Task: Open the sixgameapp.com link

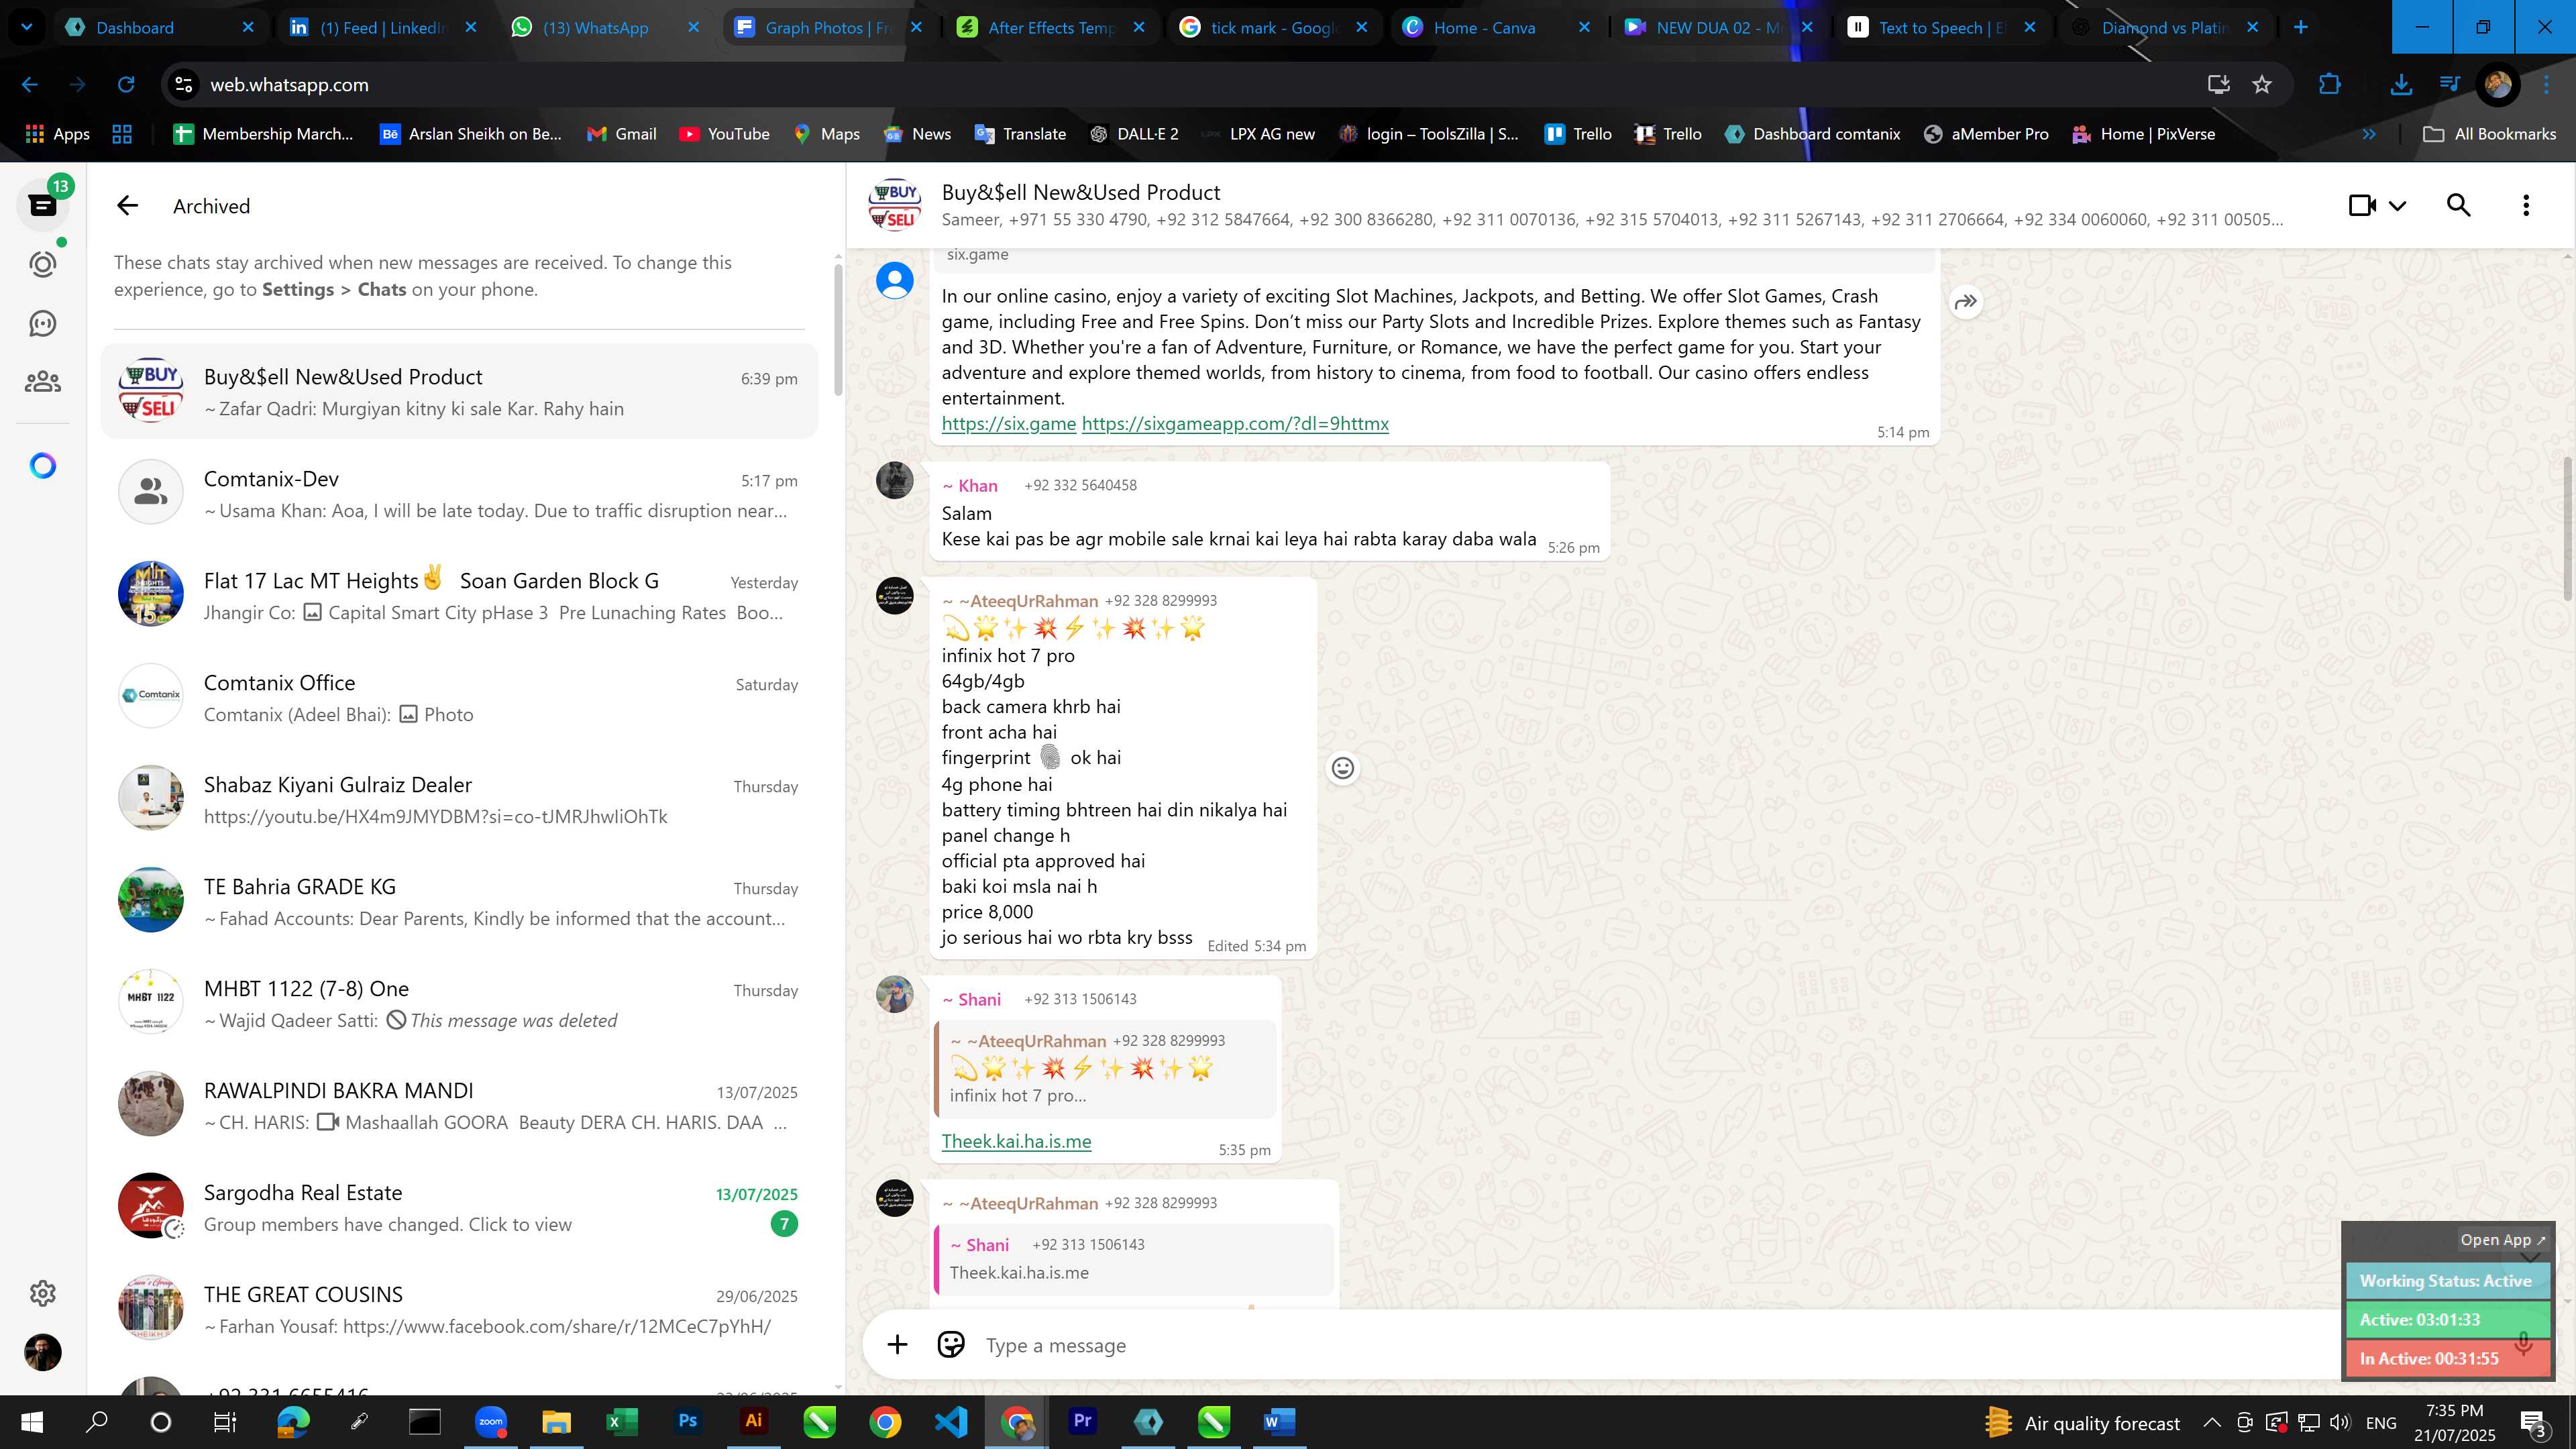Action: [x=1235, y=423]
